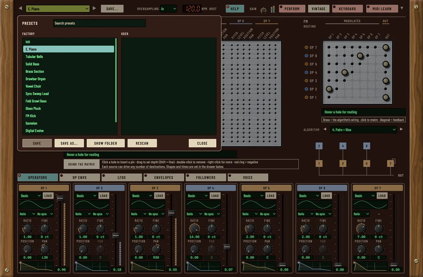Image resolution: width=423 pixels, height=277 pixels.
Task: Switch to the OP ENVS tab
Action: point(80,178)
